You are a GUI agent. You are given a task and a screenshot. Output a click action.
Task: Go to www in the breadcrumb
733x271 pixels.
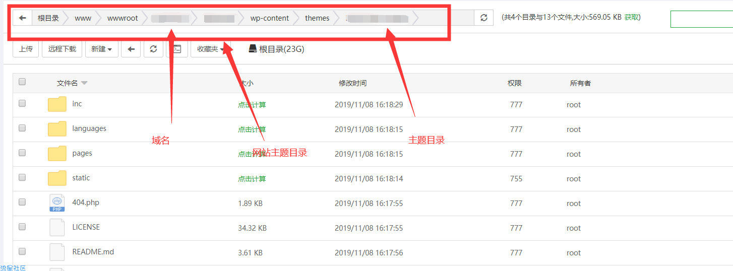click(x=83, y=18)
